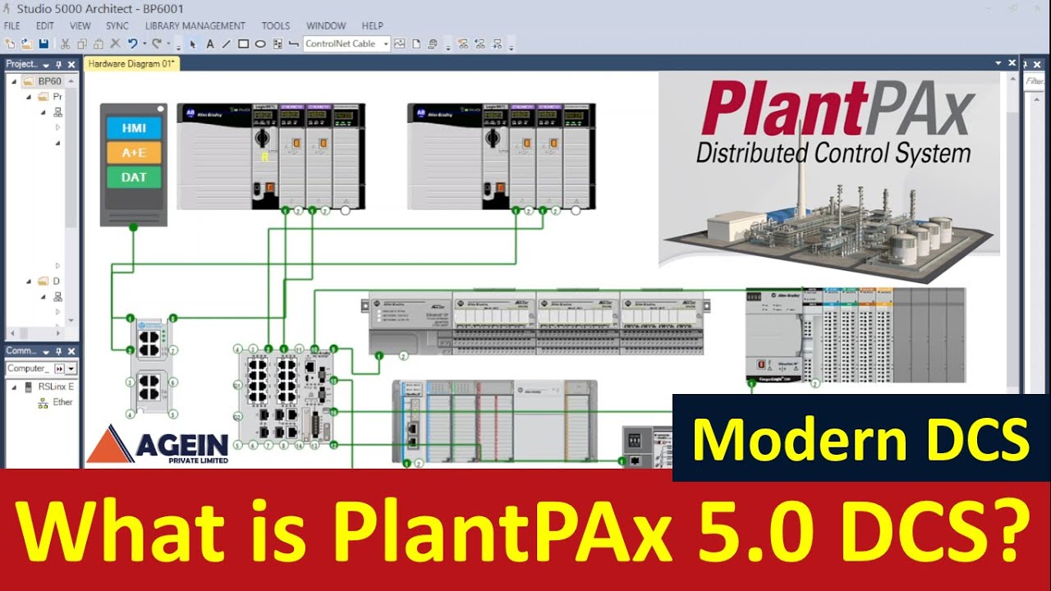The image size is (1051, 591).
Task: Click the globe network toolbar icon
Action: tap(432, 44)
